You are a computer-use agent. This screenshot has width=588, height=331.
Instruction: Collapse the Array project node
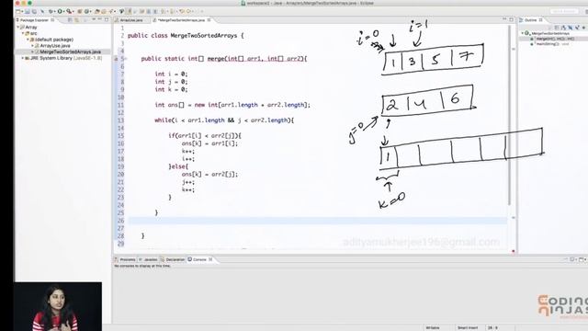18,27
